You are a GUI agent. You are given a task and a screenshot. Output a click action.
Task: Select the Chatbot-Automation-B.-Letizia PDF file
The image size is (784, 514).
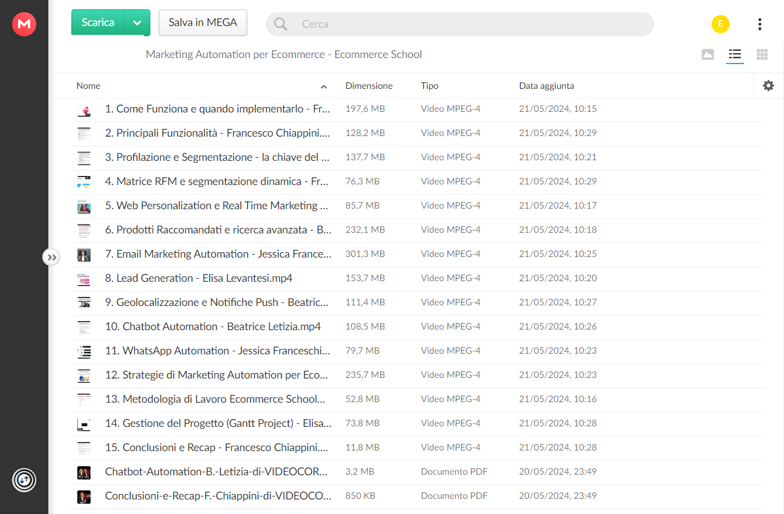pos(418,472)
